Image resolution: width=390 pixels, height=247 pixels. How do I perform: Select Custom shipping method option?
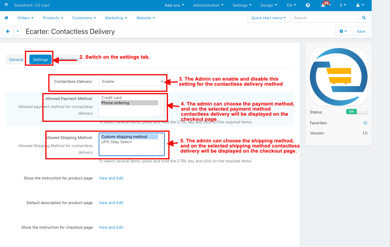[x=129, y=137]
